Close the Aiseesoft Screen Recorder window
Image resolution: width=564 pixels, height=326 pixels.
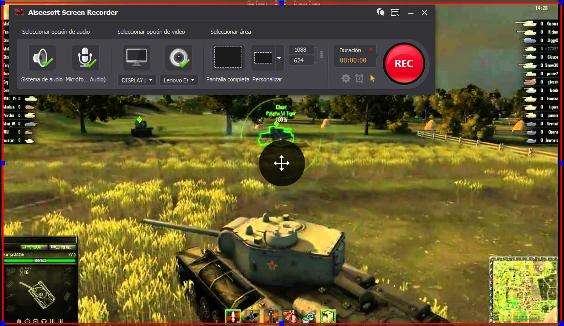click(424, 13)
